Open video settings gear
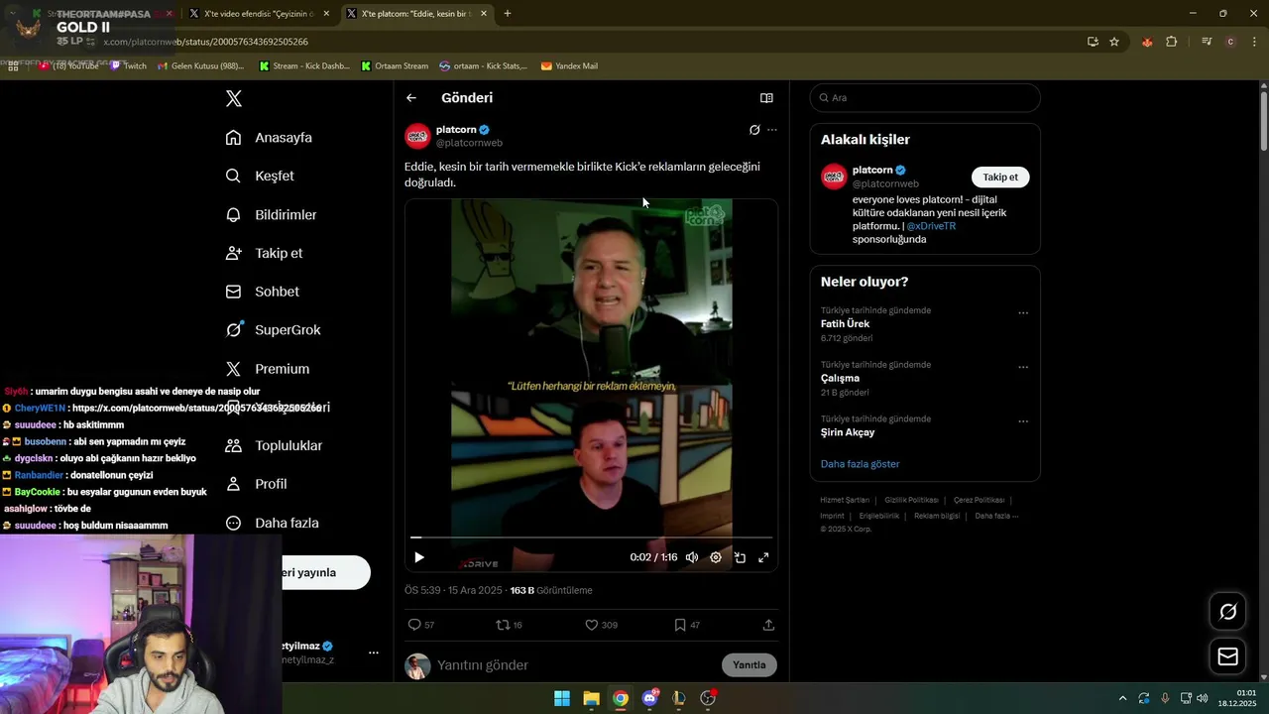 pyautogui.click(x=716, y=557)
